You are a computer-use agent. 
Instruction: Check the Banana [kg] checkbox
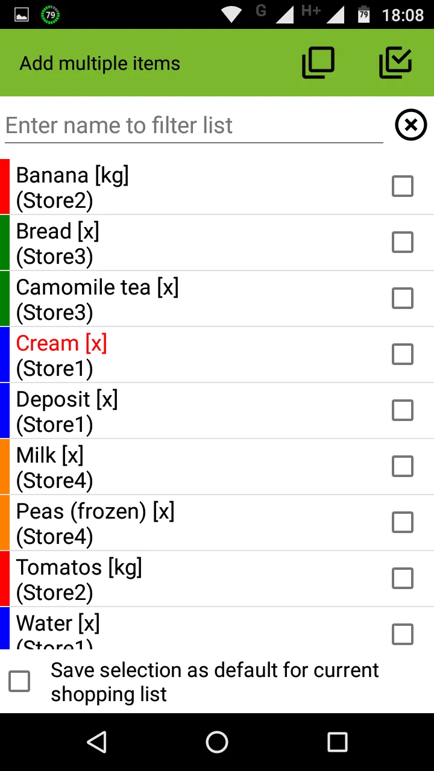pyautogui.click(x=403, y=186)
